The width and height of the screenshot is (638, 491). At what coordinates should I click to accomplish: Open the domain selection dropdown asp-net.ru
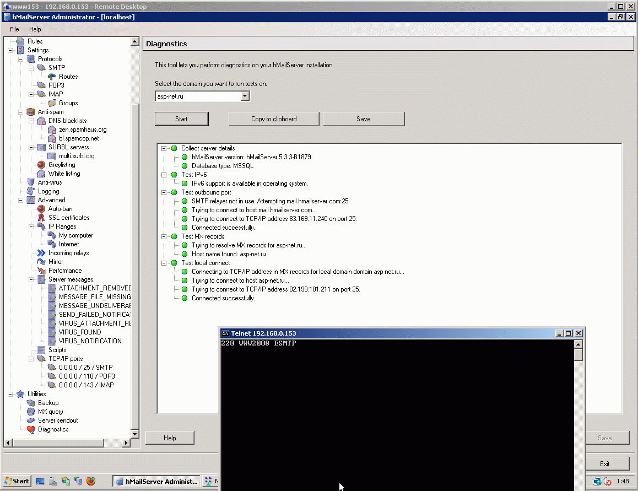(245, 96)
